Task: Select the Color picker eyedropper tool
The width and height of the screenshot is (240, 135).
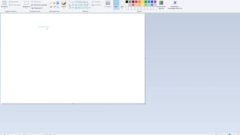Action: coord(54,7)
